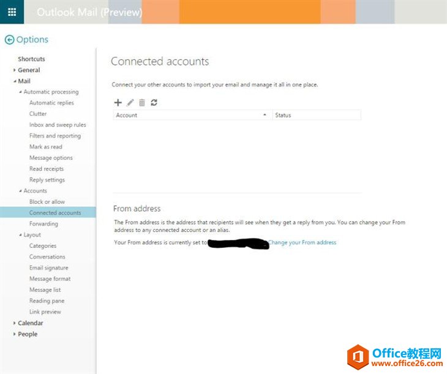Select the Layout label
Image resolution: width=447 pixels, height=374 pixels.
coord(32,235)
